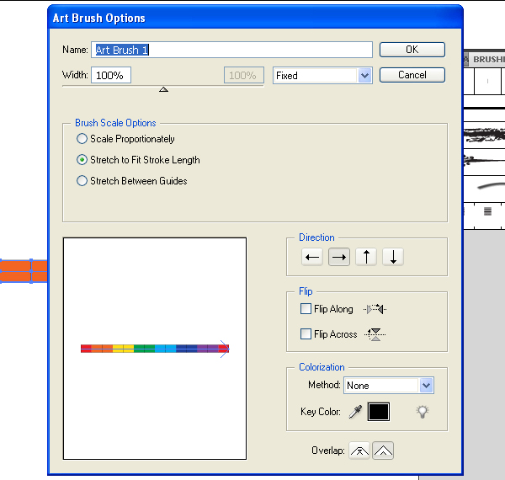Pick key color with the eyedropper
Image resolution: width=505 pixels, height=480 pixels.
click(356, 412)
